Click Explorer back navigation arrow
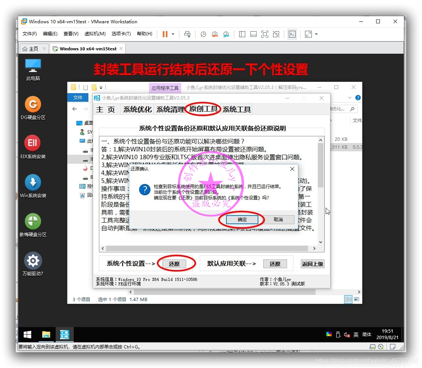The height and width of the screenshot is (368, 422). 74,109
